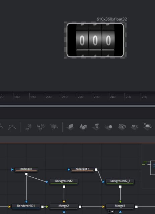
Task: Add a pEmitter particle node from toolbar
Action: coord(28,127)
